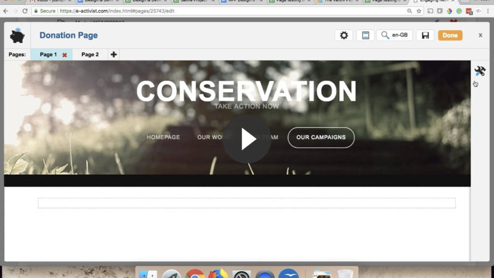Viewport: 494px width, 278px height.
Task: Bookmark this page with the star icon
Action: pos(419,11)
